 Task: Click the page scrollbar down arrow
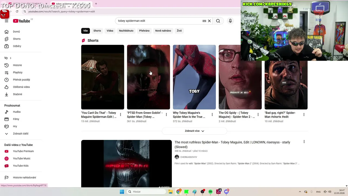[346, 186]
